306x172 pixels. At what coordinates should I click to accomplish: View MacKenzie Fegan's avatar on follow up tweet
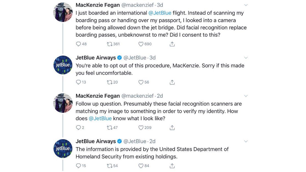63,103
